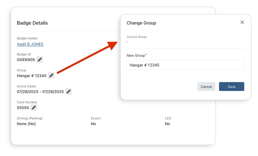Click the Group value in Badge Details
The width and height of the screenshot is (258, 156).
pos(31,76)
